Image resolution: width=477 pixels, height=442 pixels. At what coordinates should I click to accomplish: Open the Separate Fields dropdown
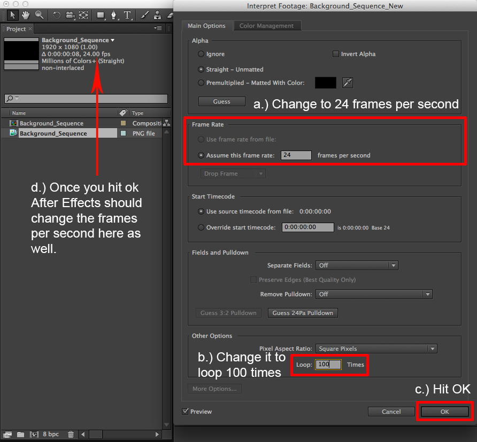click(357, 265)
